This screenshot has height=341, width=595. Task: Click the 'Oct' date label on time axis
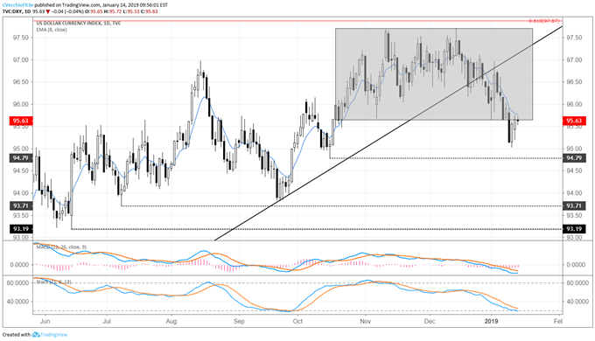pyautogui.click(x=297, y=321)
